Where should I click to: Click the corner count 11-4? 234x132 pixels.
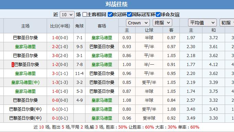[79, 74]
